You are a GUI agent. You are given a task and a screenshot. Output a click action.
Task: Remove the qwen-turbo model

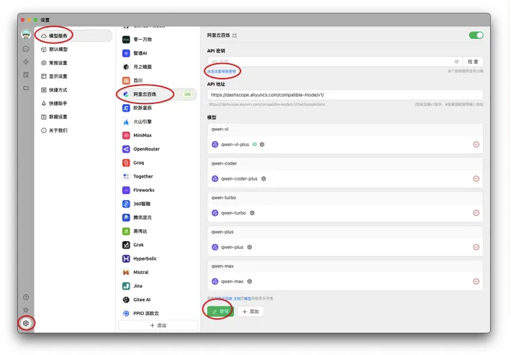(x=476, y=213)
